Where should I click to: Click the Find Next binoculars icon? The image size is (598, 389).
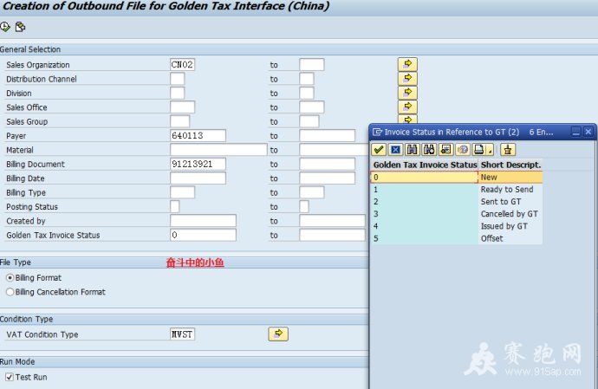click(x=429, y=150)
